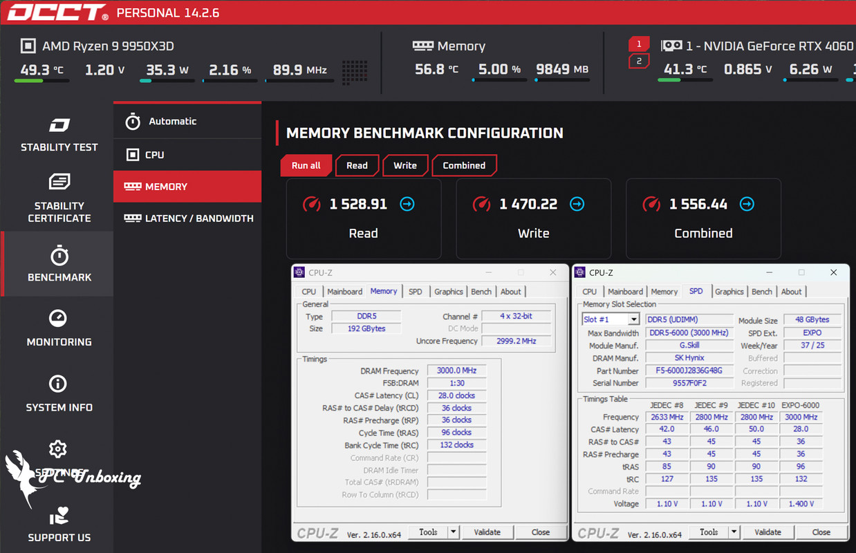
Task: Select the Memory benchmark option
Action: point(187,187)
